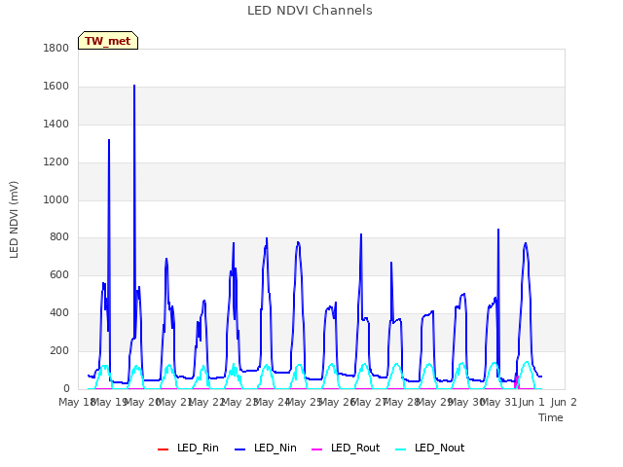Click the blue LED_Nin legend swatch
Screen dimensions: 623x467
tap(240, 449)
